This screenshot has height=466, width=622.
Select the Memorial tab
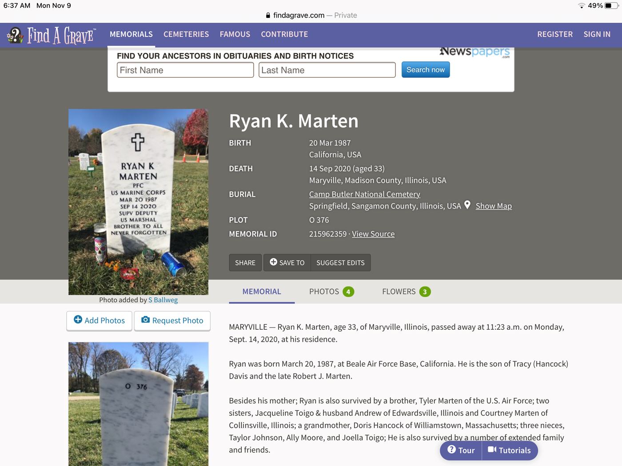262,292
